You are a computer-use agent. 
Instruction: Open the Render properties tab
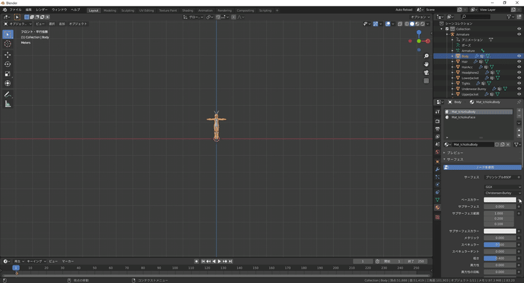point(438,122)
